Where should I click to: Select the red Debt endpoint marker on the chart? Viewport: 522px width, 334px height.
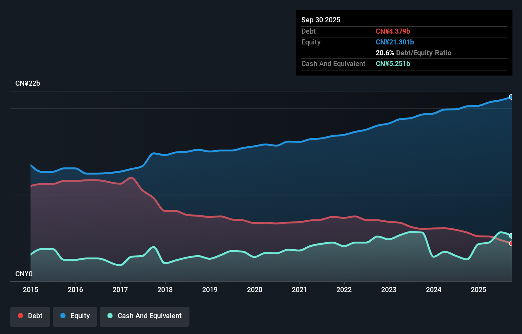(x=511, y=244)
